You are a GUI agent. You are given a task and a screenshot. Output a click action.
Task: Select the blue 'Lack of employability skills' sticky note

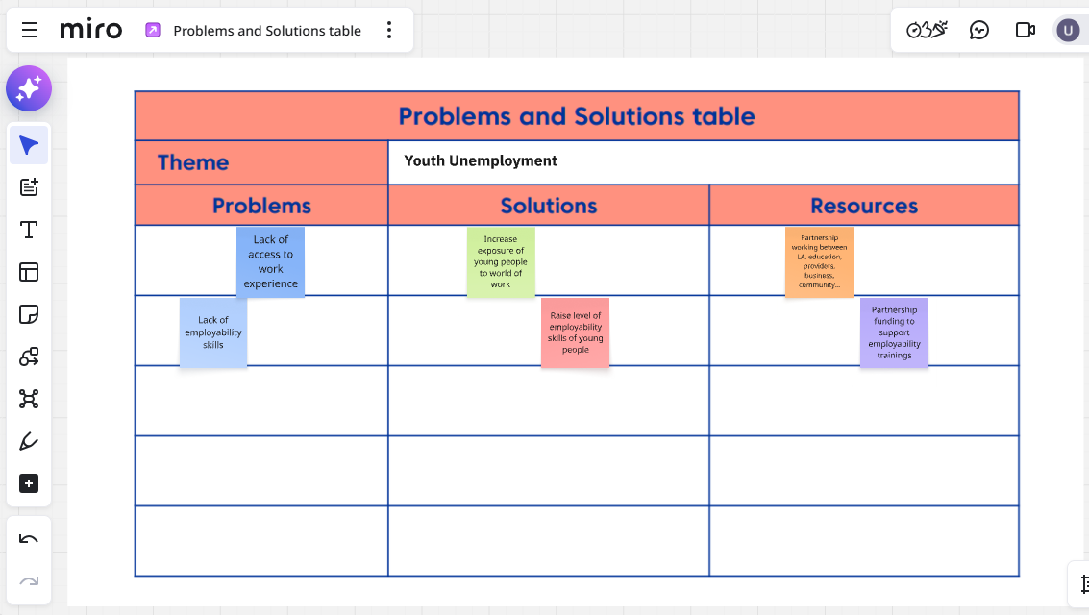tap(212, 332)
